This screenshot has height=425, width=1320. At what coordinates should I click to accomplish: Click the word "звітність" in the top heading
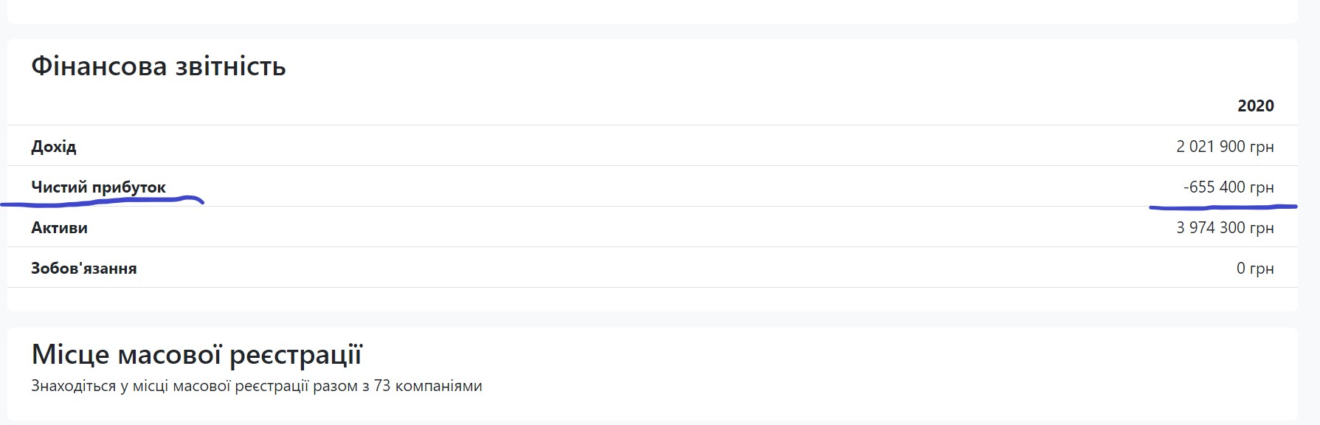(230, 67)
